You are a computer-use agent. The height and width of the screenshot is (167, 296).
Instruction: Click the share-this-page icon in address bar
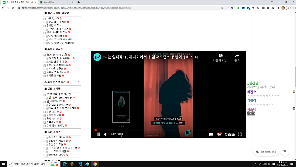pyautogui.click(x=227, y=8)
